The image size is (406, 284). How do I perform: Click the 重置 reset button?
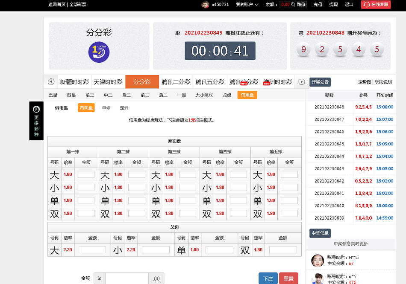click(288, 278)
